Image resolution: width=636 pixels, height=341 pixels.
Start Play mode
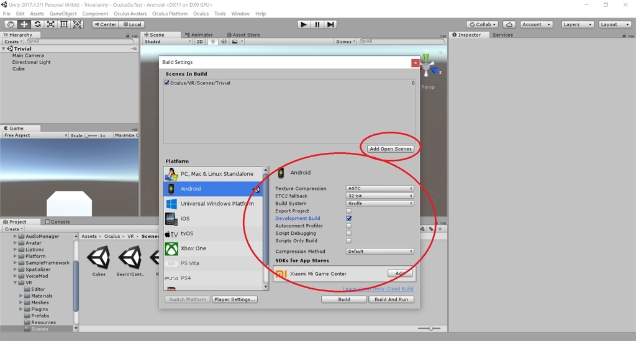303,24
